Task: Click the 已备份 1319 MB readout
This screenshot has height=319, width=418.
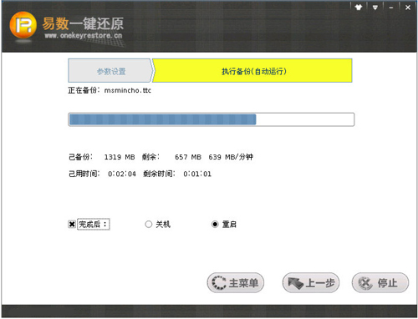Action: [x=102, y=157]
